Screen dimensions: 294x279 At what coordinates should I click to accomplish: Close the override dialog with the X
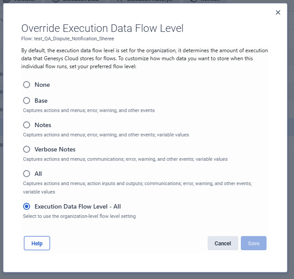(x=278, y=12)
